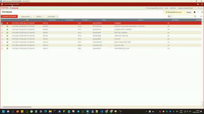
Task: Open the Windows Start menu
Action: (x=4, y=111)
